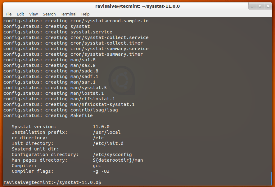Screen dimensions: 275x187
Task: Open the File menu
Action: 8,14
